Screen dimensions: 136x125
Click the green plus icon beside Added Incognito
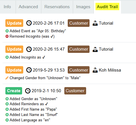7,57
